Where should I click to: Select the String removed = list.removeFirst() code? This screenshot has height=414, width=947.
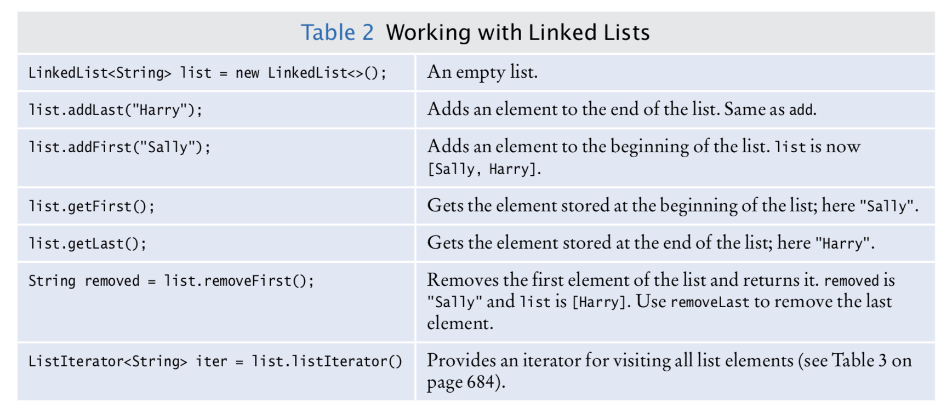tap(171, 281)
